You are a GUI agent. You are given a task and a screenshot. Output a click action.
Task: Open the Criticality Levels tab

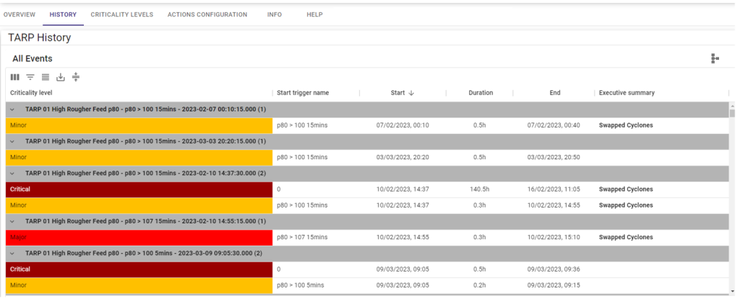click(121, 14)
